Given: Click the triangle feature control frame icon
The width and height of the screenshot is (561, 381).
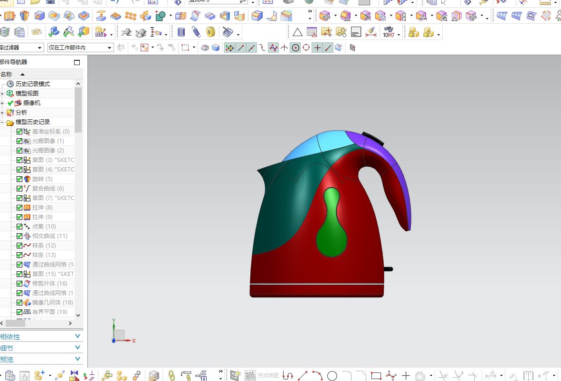Looking at the screenshot, I should [x=297, y=33].
